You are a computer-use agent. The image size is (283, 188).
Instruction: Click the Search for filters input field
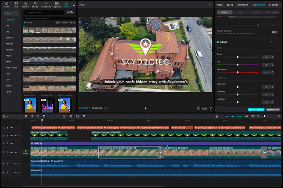44,12
